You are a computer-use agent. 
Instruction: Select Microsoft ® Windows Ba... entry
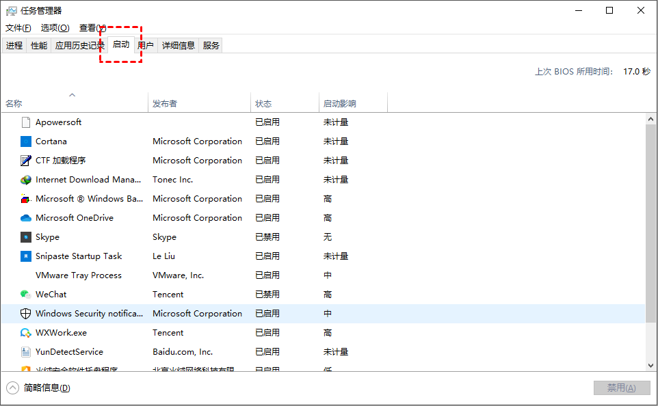coord(89,199)
